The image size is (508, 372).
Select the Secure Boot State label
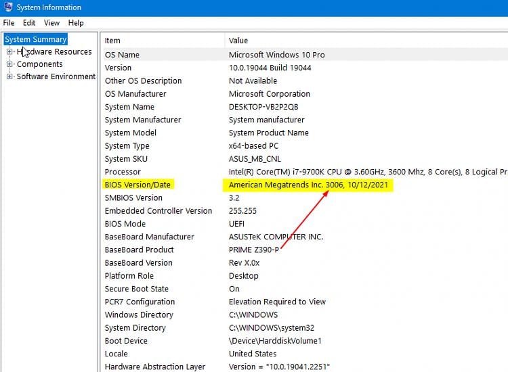(136, 289)
